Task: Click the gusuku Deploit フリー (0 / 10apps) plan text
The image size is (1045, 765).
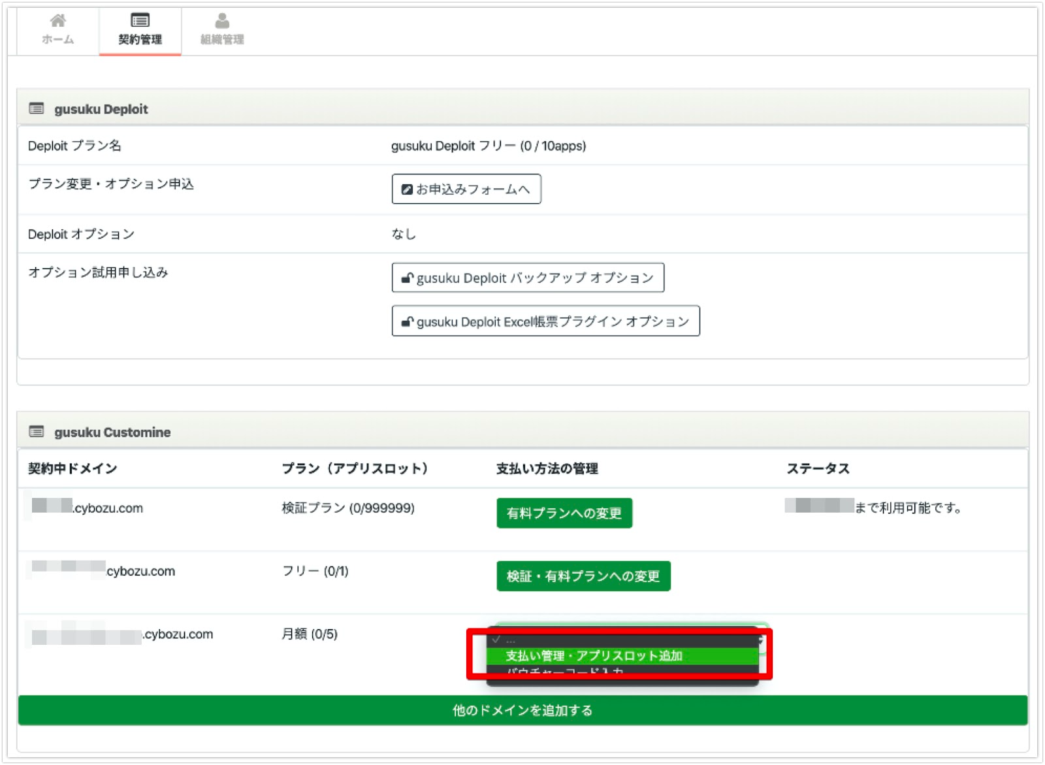Action: click(489, 146)
